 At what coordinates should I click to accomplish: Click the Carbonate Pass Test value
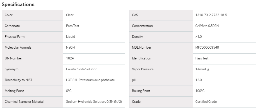click(x=73, y=26)
